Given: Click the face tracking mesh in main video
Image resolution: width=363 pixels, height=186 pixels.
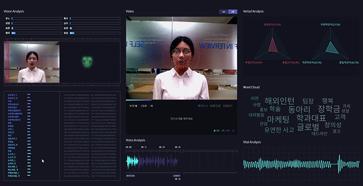Looking at the screenshot, I should (x=182, y=58).
